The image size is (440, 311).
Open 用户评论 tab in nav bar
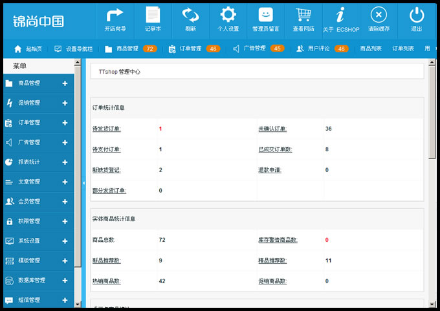[x=322, y=48]
